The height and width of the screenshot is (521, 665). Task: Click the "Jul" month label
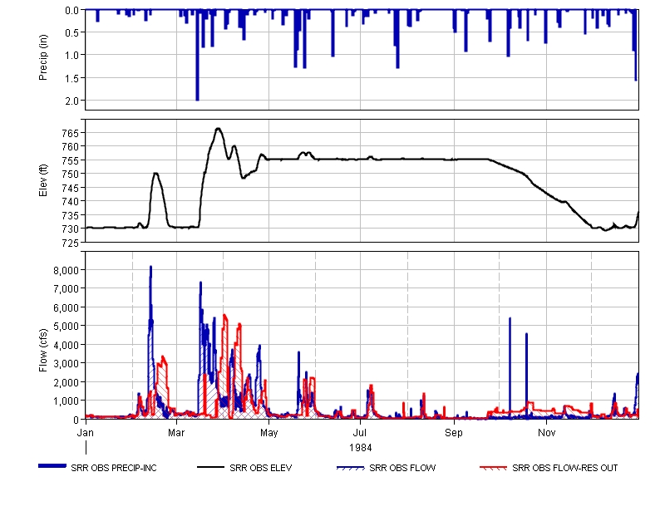pos(360,433)
